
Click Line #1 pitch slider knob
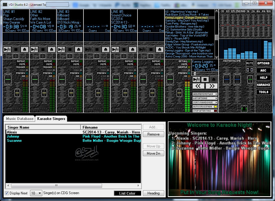click(x=17, y=93)
